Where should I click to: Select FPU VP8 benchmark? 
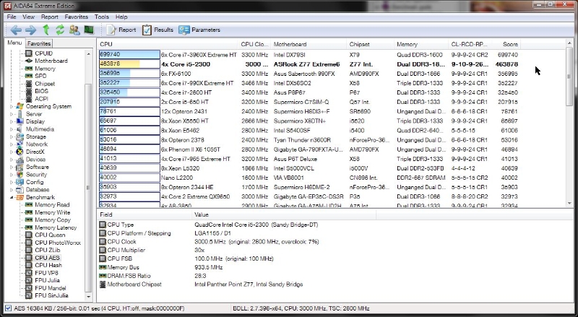click(x=46, y=273)
